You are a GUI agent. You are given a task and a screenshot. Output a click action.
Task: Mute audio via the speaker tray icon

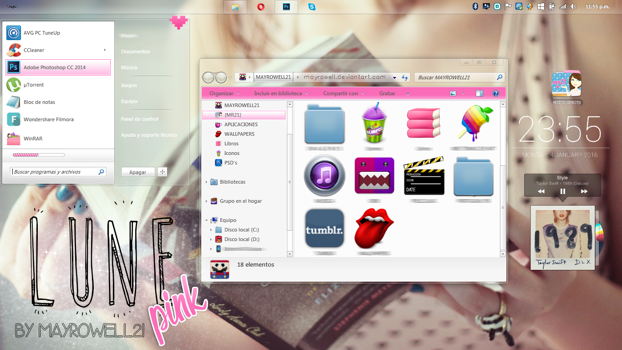pos(573,7)
